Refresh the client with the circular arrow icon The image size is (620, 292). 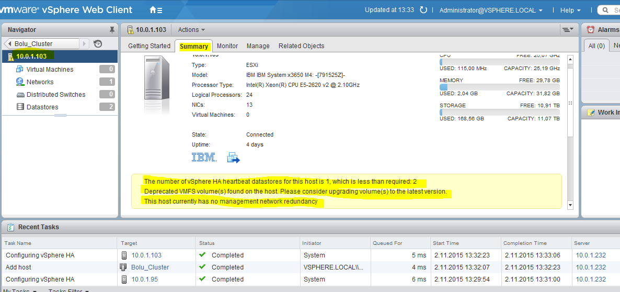click(x=423, y=10)
